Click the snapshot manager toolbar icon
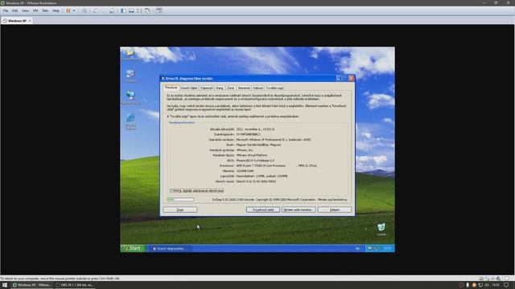 click(x=112, y=10)
